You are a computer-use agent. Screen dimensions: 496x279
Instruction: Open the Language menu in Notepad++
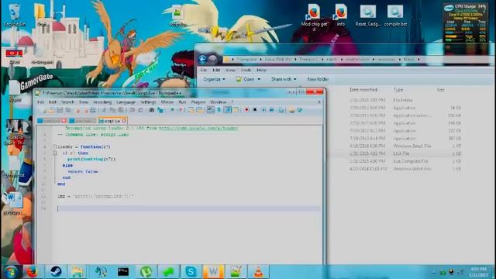click(126, 102)
